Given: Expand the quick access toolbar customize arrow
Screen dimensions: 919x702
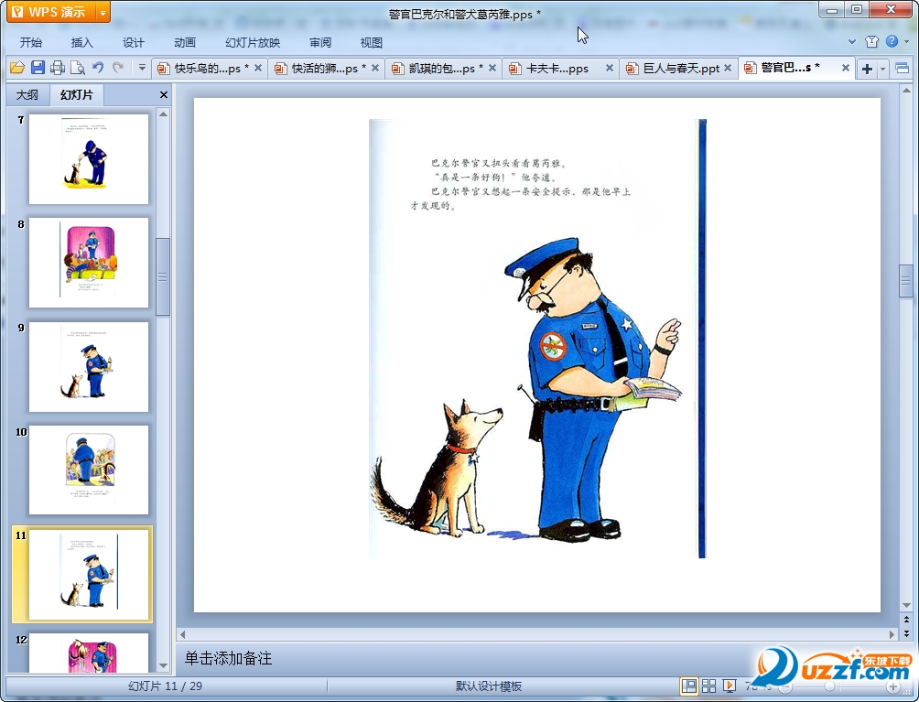Looking at the screenshot, I should tap(142, 68).
